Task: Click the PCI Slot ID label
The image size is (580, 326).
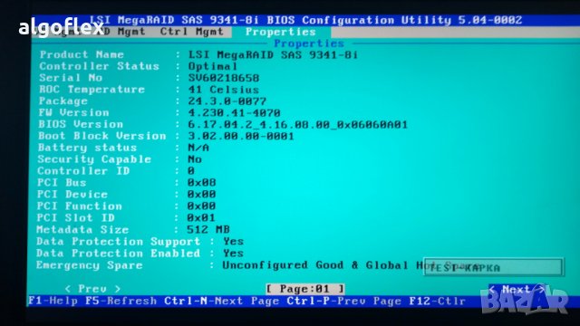Action: click(x=75, y=218)
